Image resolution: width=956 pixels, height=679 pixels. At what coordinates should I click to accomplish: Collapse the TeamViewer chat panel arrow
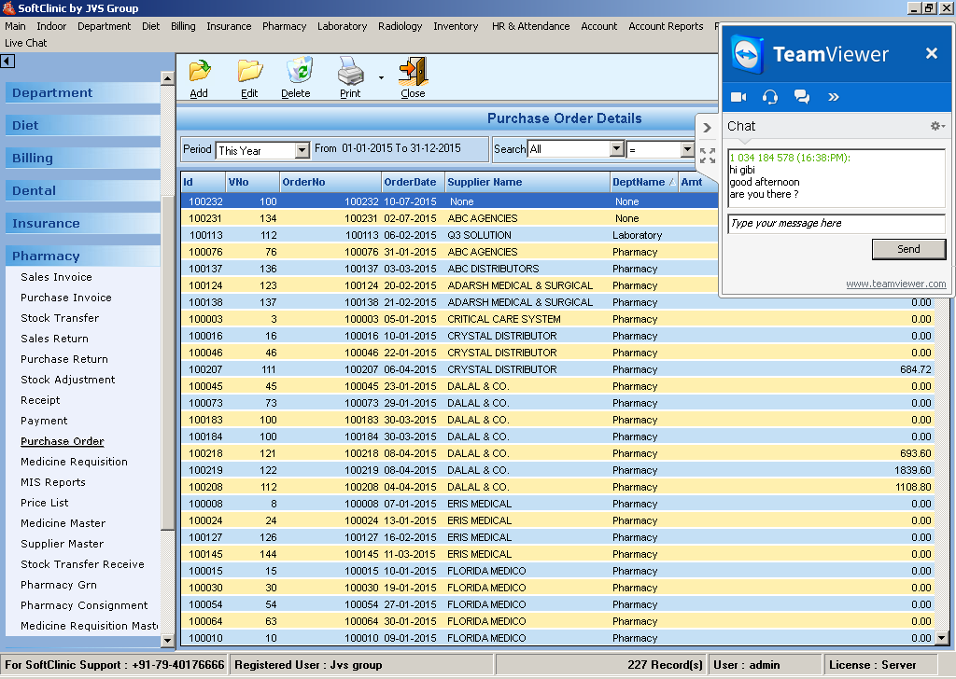point(707,128)
